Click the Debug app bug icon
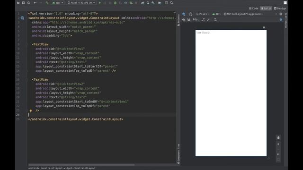 pos(116,3)
